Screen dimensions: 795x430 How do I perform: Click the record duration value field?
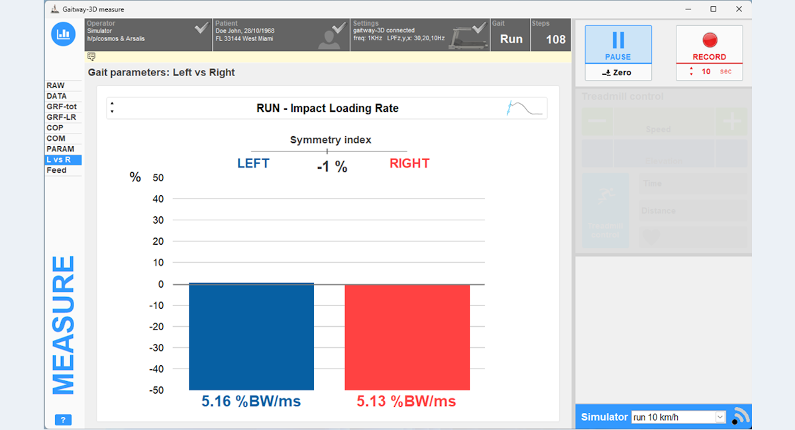click(x=706, y=71)
